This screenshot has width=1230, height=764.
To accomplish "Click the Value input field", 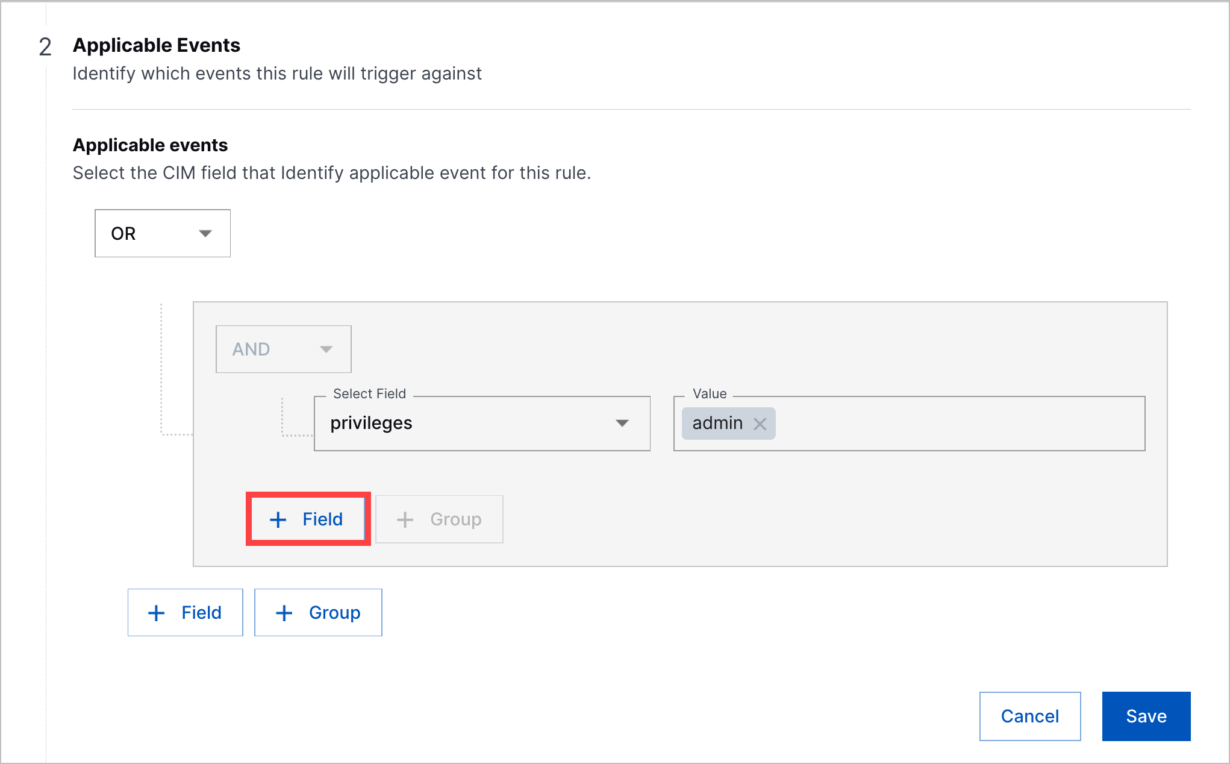I will click(934, 424).
